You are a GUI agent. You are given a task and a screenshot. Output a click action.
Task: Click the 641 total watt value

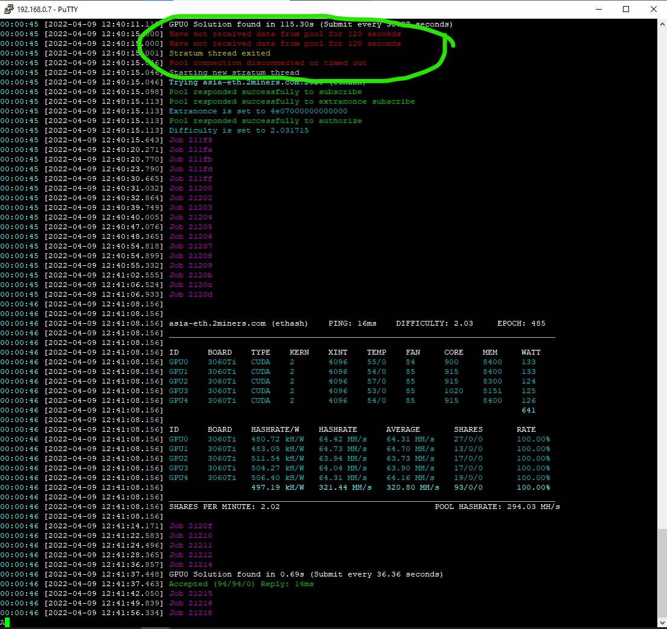[528, 410]
